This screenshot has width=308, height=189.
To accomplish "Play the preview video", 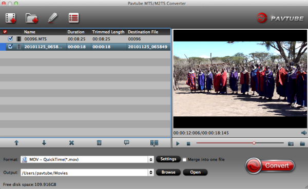I will point(178,144).
